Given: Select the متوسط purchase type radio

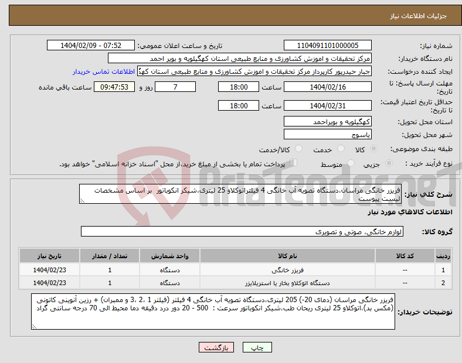Looking at the screenshot, I should pos(351,163).
